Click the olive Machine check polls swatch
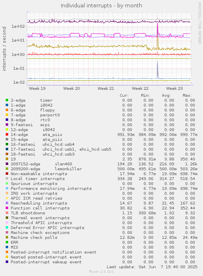203x276 pixels. 7,238
